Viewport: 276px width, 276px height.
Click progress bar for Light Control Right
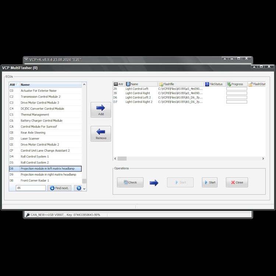point(237,93)
